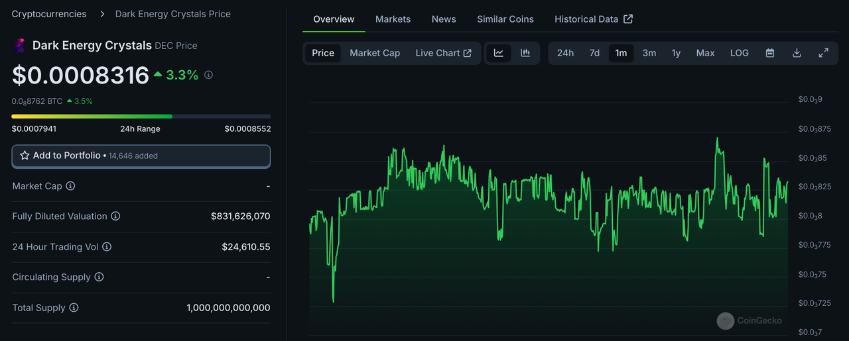
Task: Show Total Supply info icon
Action: [74, 307]
